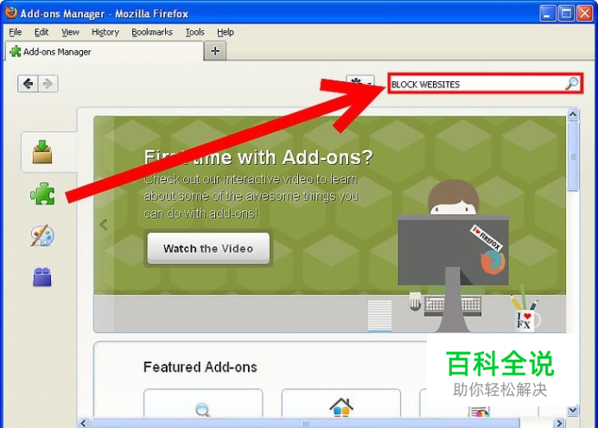The width and height of the screenshot is (598, 428).
Task: Minimize the Firefox window
Action: point(548,13)
